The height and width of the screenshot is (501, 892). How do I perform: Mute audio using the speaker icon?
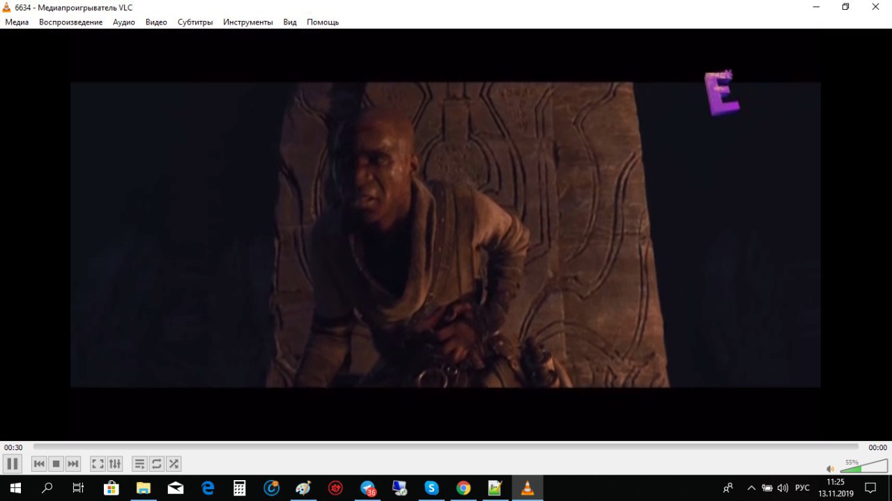[830, 469]
